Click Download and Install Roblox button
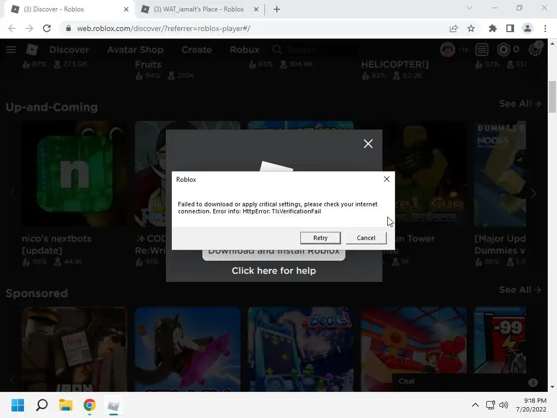This screenshot has height=418, width=557. coord(274,255)
